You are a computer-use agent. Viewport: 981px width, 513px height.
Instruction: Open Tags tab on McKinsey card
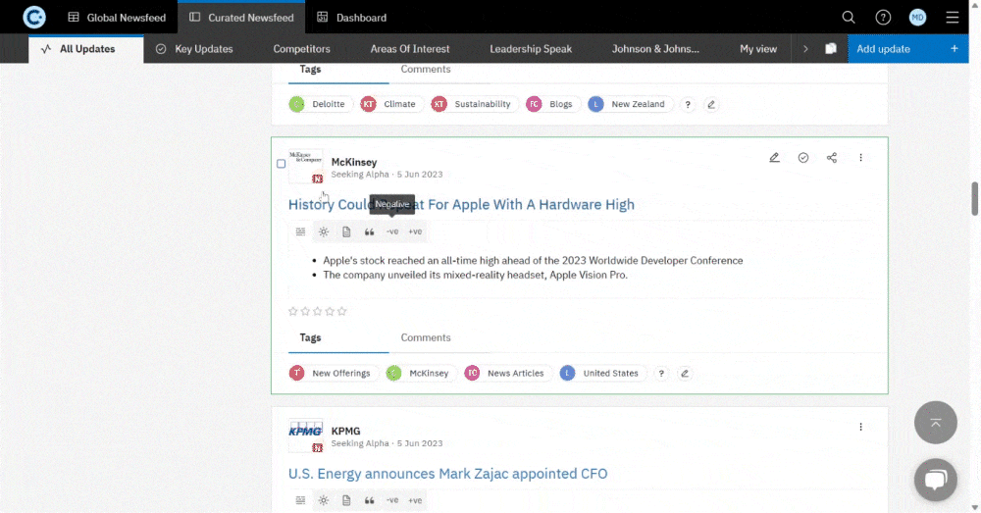[x=310, y=337]
